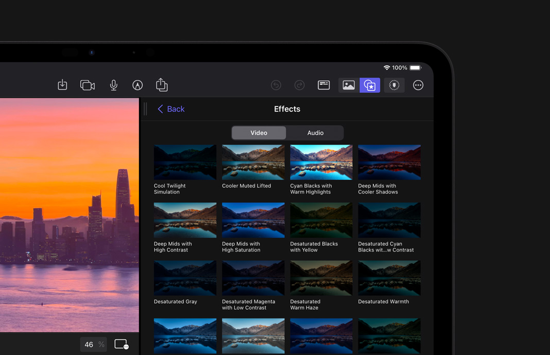Start a voiceover with the microphone icon

click(x=113, y=85)
